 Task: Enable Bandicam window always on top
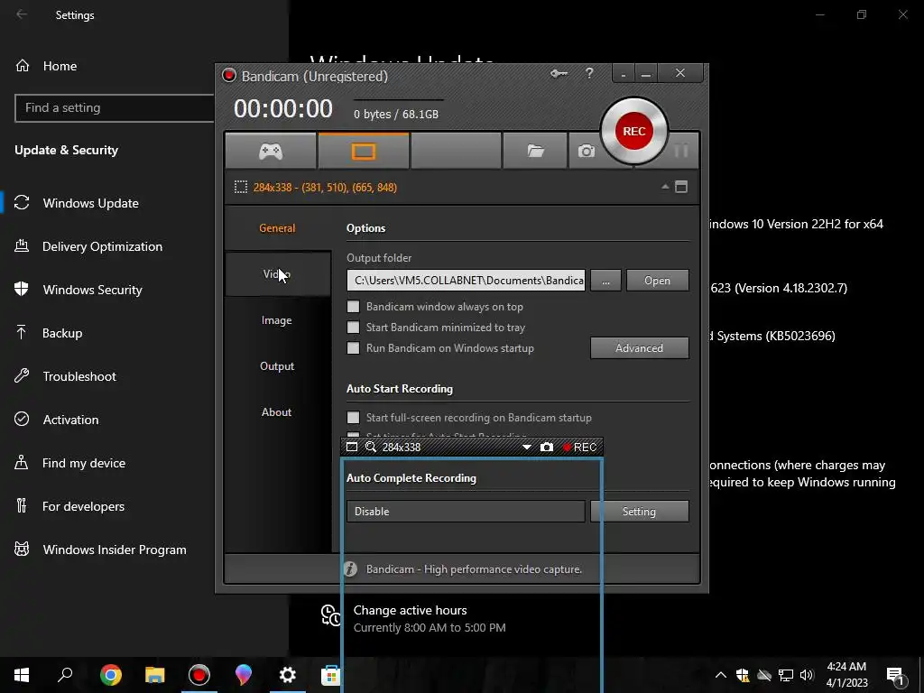pyautogui.click(x=353, y=307)
